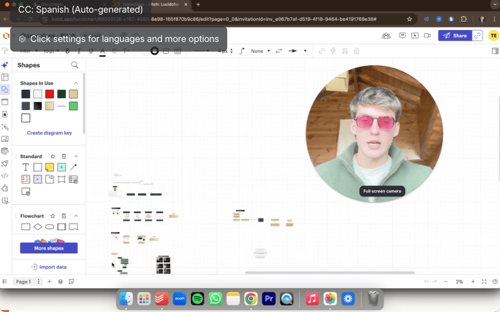Screen dimensions: 500x312
Task: Choose the terminator oval flowchart shape
Action: click(x=50, y=227)
